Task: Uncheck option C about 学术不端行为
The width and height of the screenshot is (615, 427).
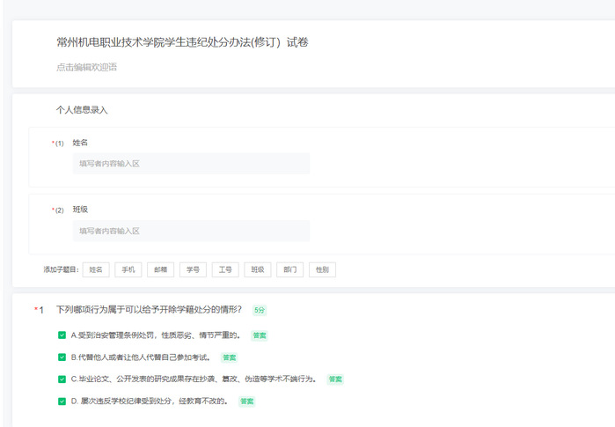Action: 62,379
